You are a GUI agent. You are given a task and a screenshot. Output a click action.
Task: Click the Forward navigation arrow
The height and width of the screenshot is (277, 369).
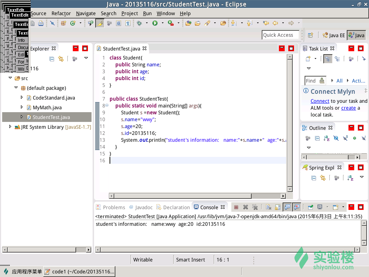coord(291,23)
